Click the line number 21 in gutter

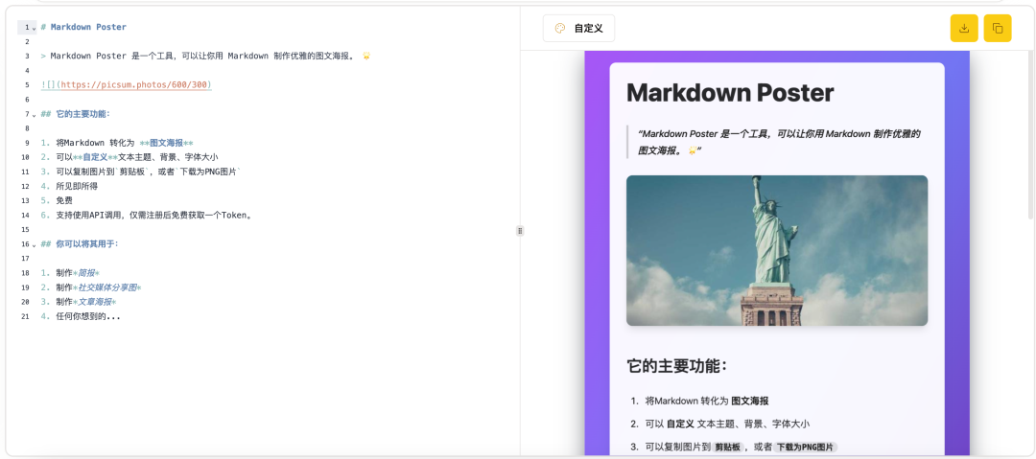pos(25,316)
